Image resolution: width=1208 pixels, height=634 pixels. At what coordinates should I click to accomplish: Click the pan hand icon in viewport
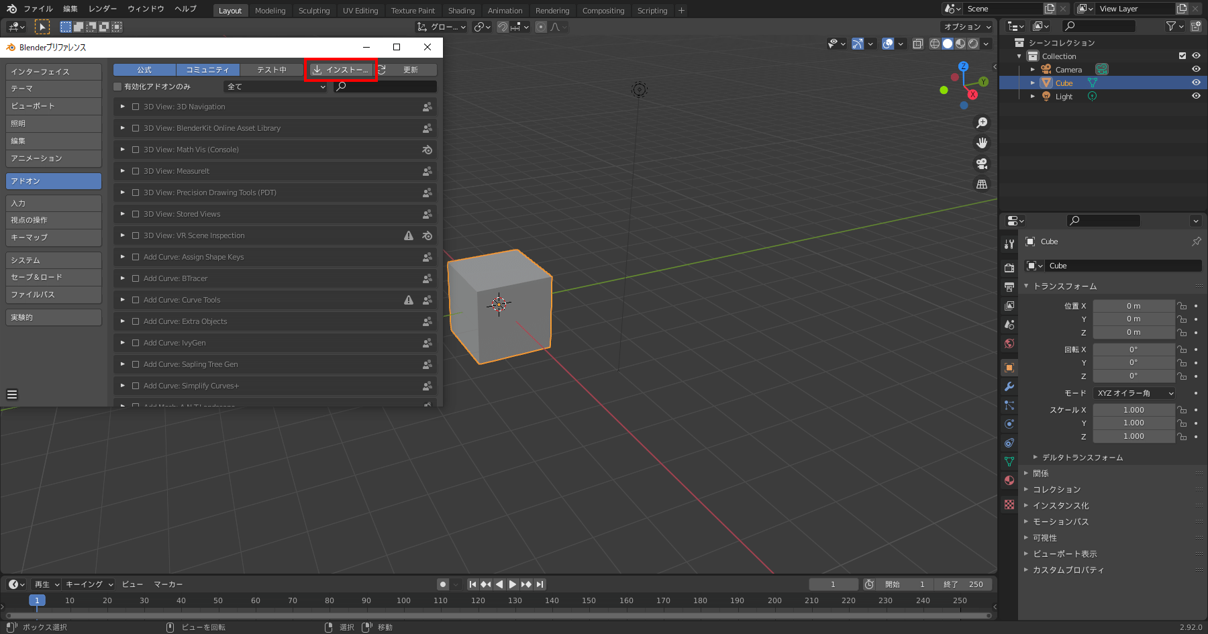pyautogui.click(x=982, y=143)
